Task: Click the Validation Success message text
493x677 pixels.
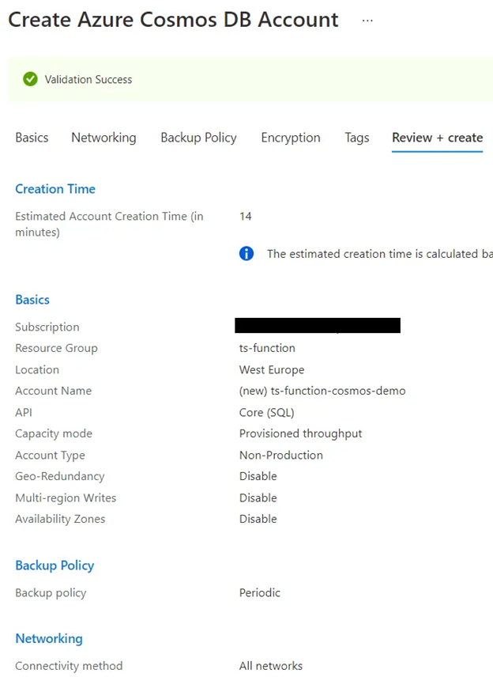Action: pos(88,79)
